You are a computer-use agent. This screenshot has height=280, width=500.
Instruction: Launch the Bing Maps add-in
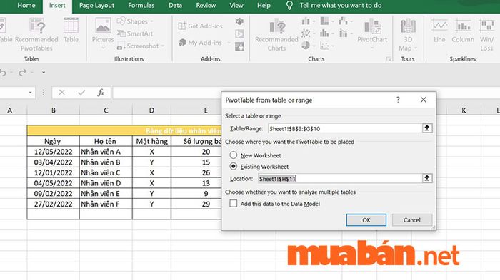[239, 33]
